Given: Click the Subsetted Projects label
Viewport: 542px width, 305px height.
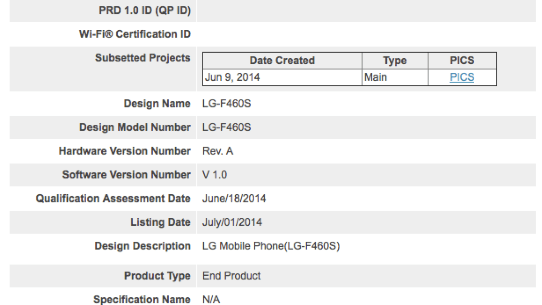Looking at the screenshot, I should click(143, 58).
